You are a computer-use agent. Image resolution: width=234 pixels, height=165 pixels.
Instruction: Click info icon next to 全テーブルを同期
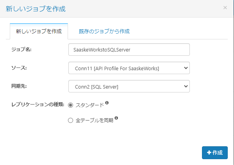coord(116,118)
